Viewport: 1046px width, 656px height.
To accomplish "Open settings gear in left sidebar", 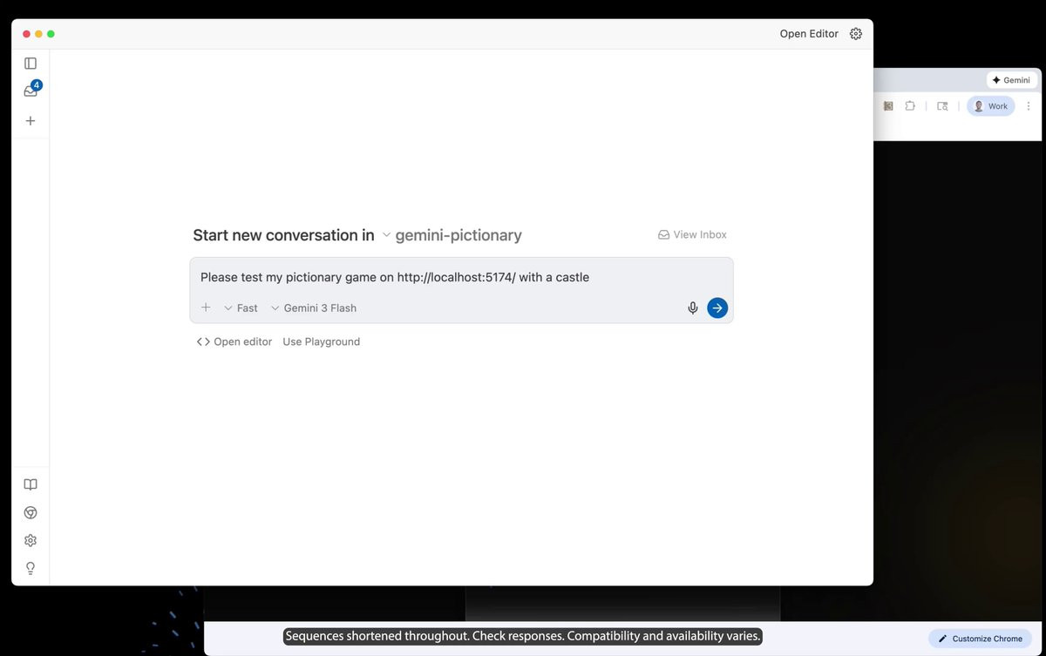I will 31,540.
